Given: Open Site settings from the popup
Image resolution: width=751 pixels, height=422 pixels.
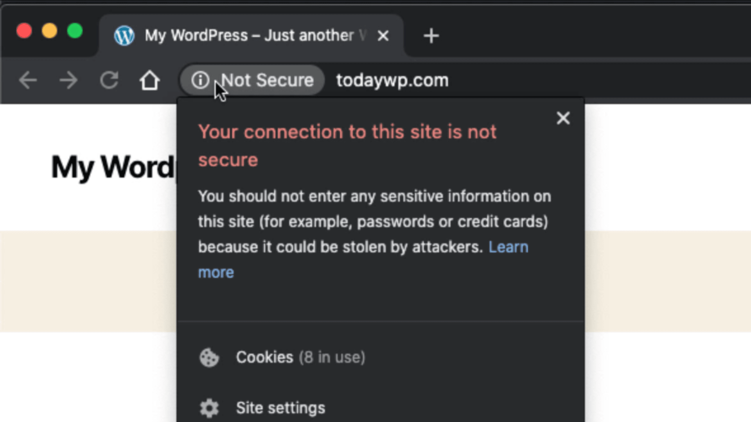Looking at the screenshot, I should pos(381,408).
